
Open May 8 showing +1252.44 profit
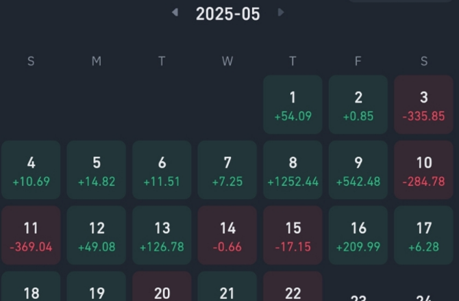pos(293,170)
